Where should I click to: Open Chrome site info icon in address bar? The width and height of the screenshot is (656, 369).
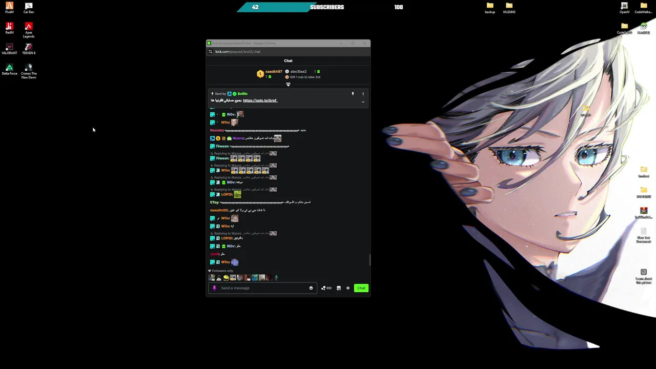tap(210, 52)
